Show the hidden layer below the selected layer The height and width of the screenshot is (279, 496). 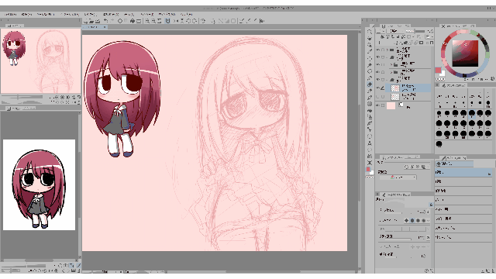tap(377, 96)
